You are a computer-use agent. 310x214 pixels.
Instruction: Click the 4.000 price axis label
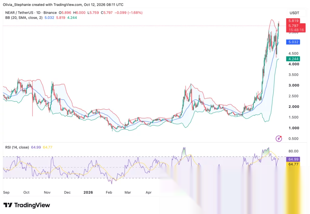pos(294,64)
